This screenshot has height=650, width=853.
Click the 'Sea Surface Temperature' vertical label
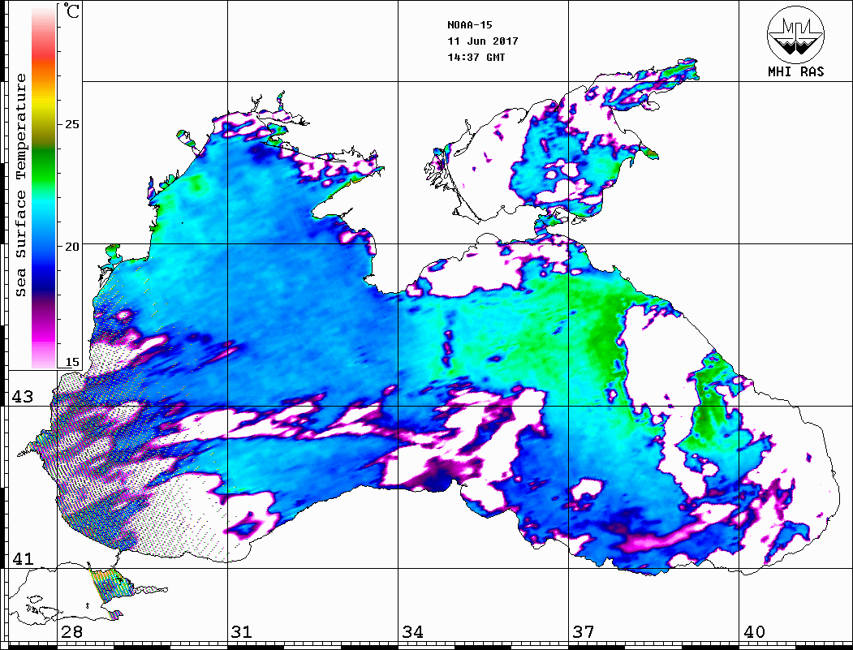pyautogui.click(x=20, y=186)
